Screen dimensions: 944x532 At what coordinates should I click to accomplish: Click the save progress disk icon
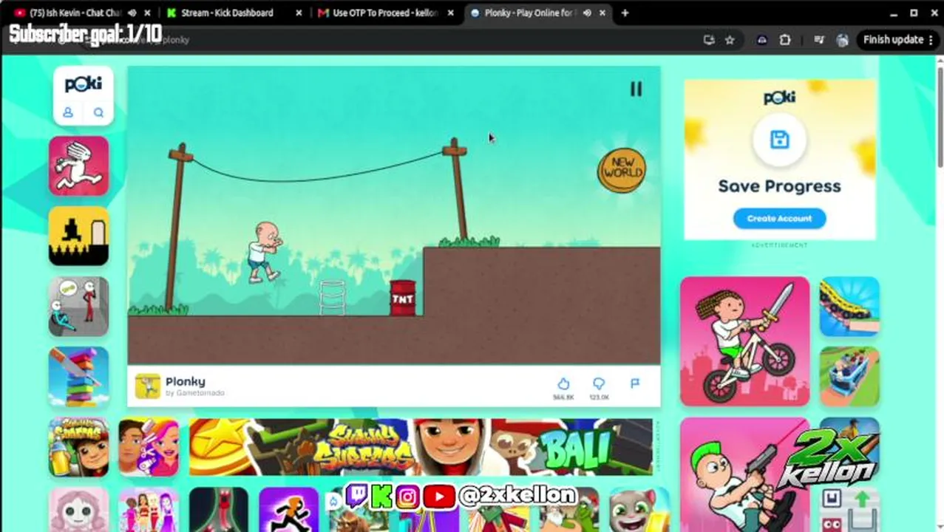coord(779,140)
